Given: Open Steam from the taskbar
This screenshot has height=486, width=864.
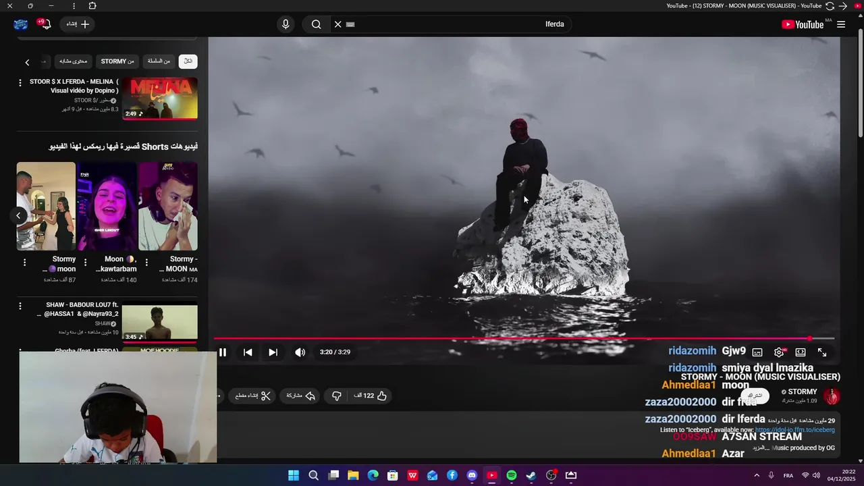Looking at the screenshot, I should [x=531, y=475].
